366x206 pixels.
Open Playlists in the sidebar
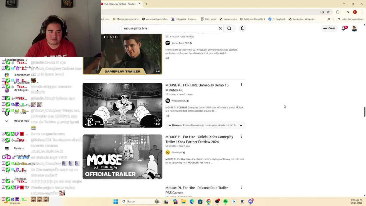click(19, 148)
